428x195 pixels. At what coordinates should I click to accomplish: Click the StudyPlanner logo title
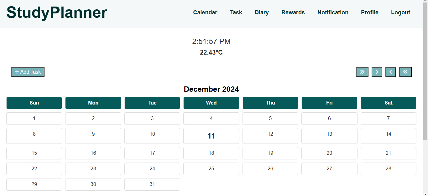coord(57,13)
